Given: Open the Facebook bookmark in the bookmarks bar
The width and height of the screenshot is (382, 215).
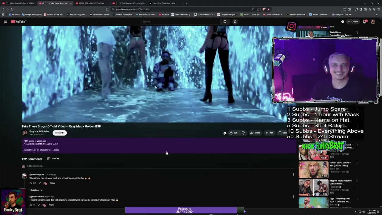Looking at the screenshot, I should [x=14, y=14].
